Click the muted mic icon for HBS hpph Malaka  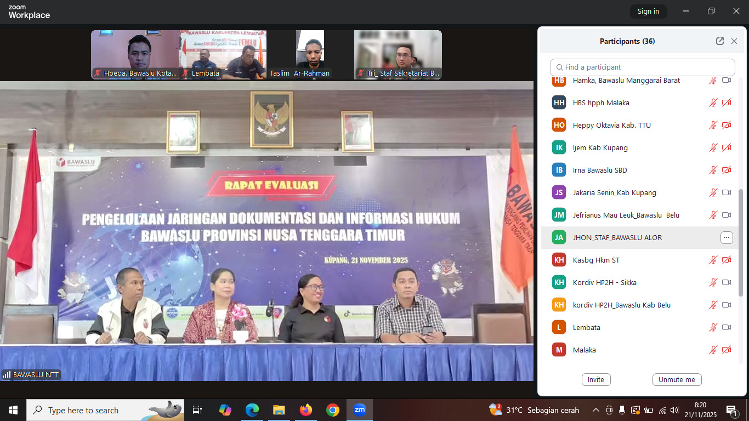point(713,103)
